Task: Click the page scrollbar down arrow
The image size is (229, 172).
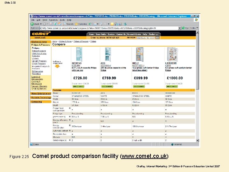Action: (x=197, y=140)
